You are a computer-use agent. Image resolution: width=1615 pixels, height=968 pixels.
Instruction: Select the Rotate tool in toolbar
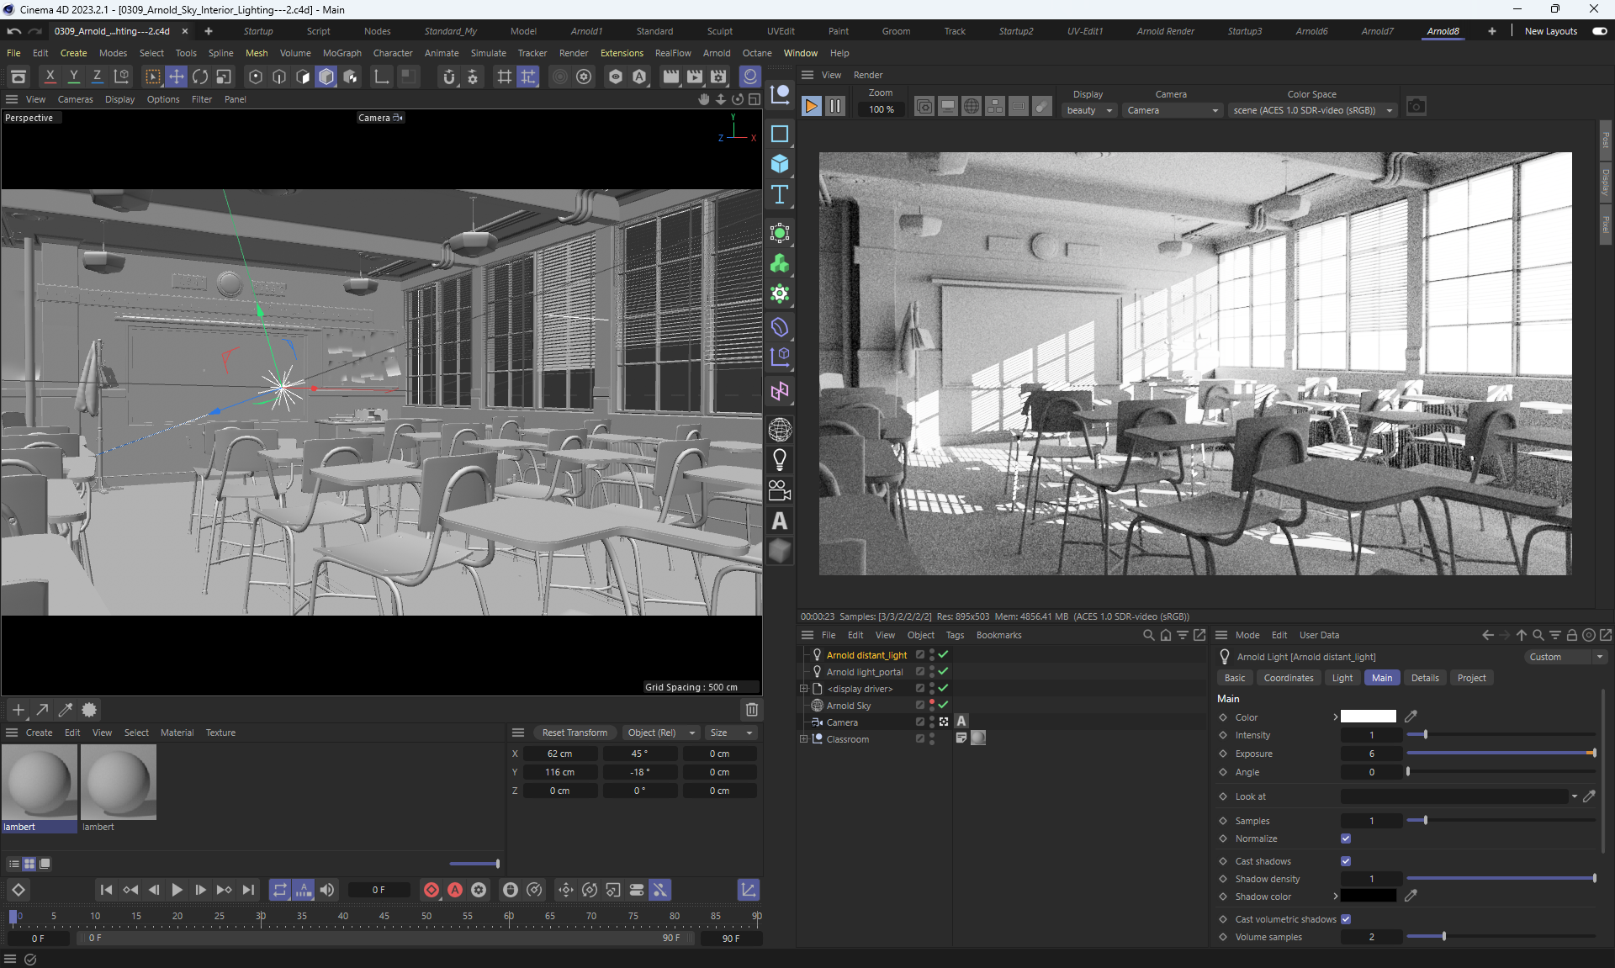[x=200, y=77]
